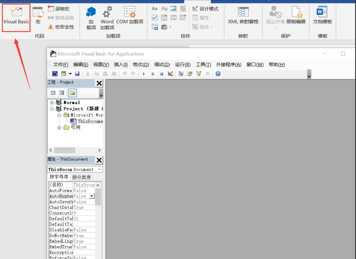Toggle Design Mode icon in VBA toolbar
The image size is (356, 259).
tap(170, 74)
